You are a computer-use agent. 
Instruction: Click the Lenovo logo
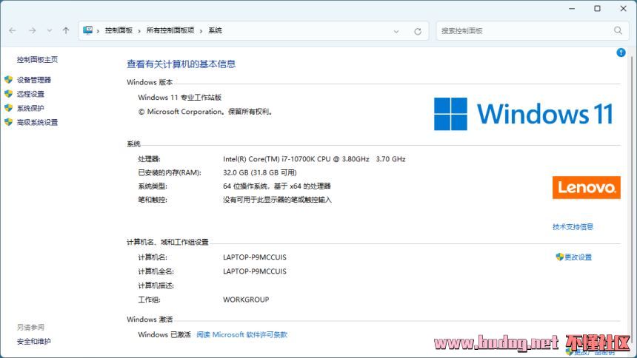pos(586,188)
